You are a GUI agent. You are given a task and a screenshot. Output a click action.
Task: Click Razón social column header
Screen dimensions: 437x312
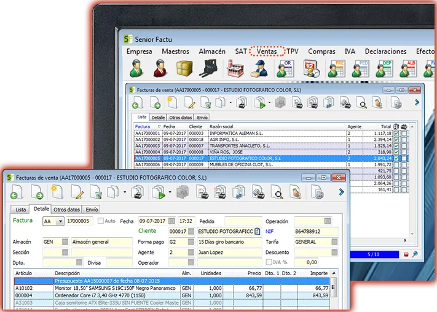[x=221, y=126]
